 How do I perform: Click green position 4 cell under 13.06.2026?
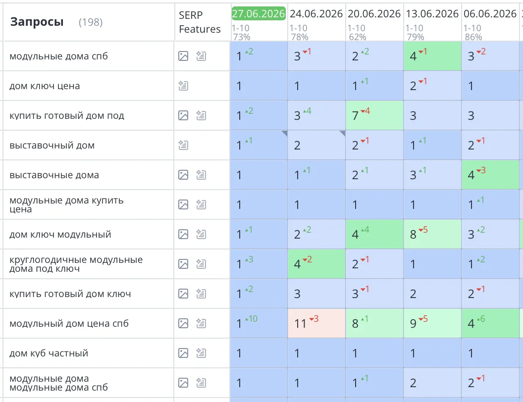(432, 56)
